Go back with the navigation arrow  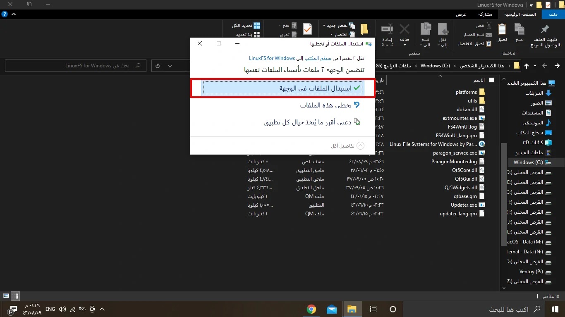[x=557, y=66]
